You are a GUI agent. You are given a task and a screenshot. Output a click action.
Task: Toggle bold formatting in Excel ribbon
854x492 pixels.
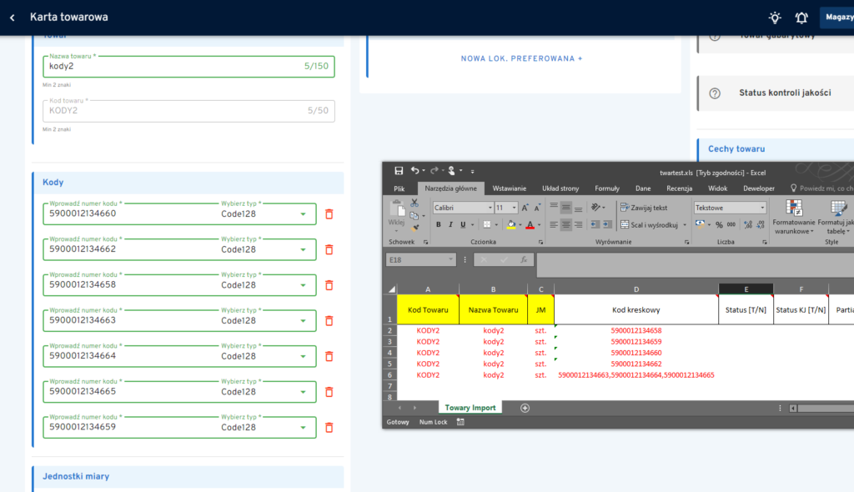pos(439,224)
